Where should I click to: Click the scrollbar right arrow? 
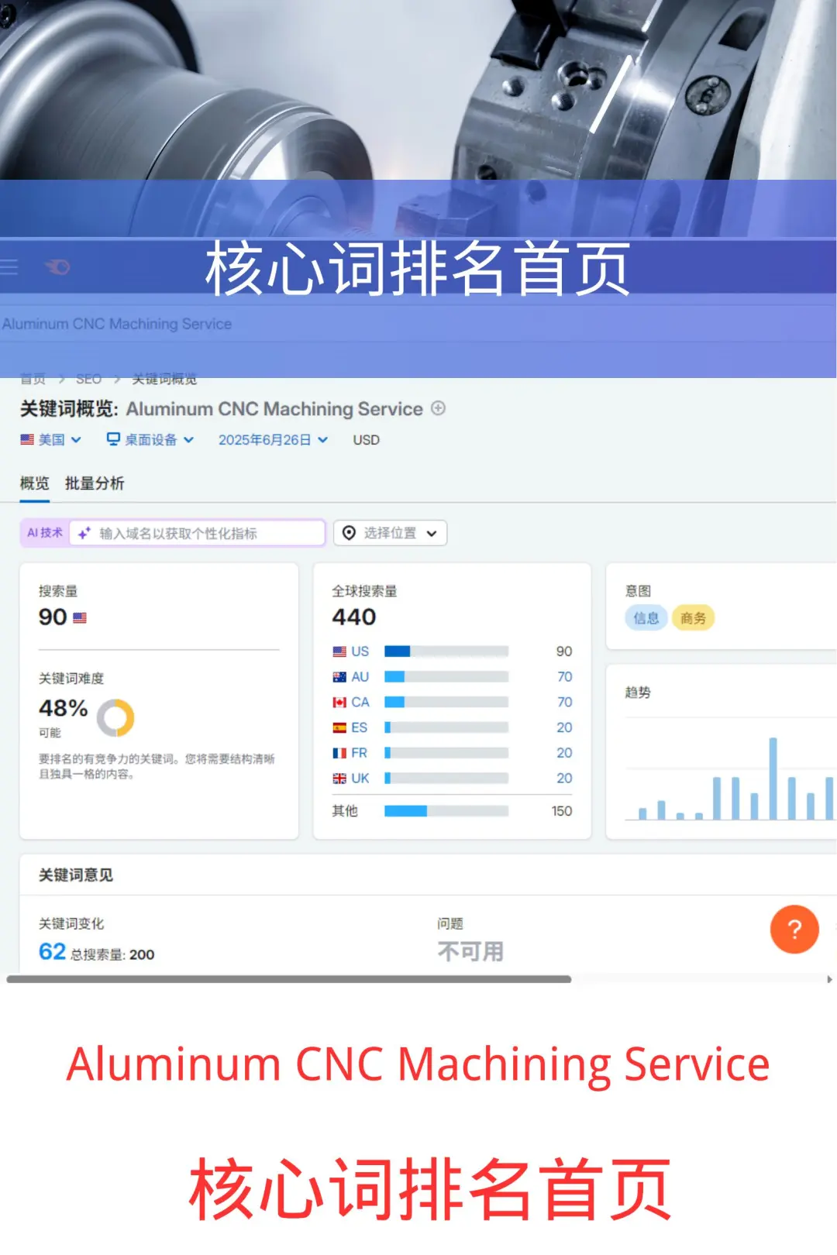829,979
